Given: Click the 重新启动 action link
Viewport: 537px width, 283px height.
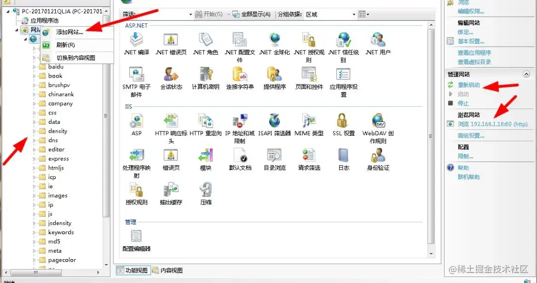Looking at the screenshot, I should [x=469, y=85].
